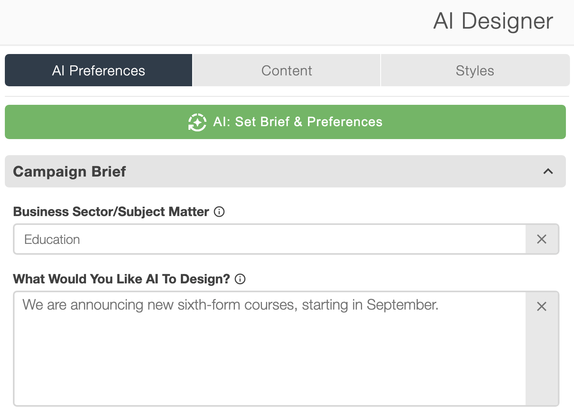The image size is (574, 416).
Task: Clear the design description with its X
Action: tap(542, 306)
